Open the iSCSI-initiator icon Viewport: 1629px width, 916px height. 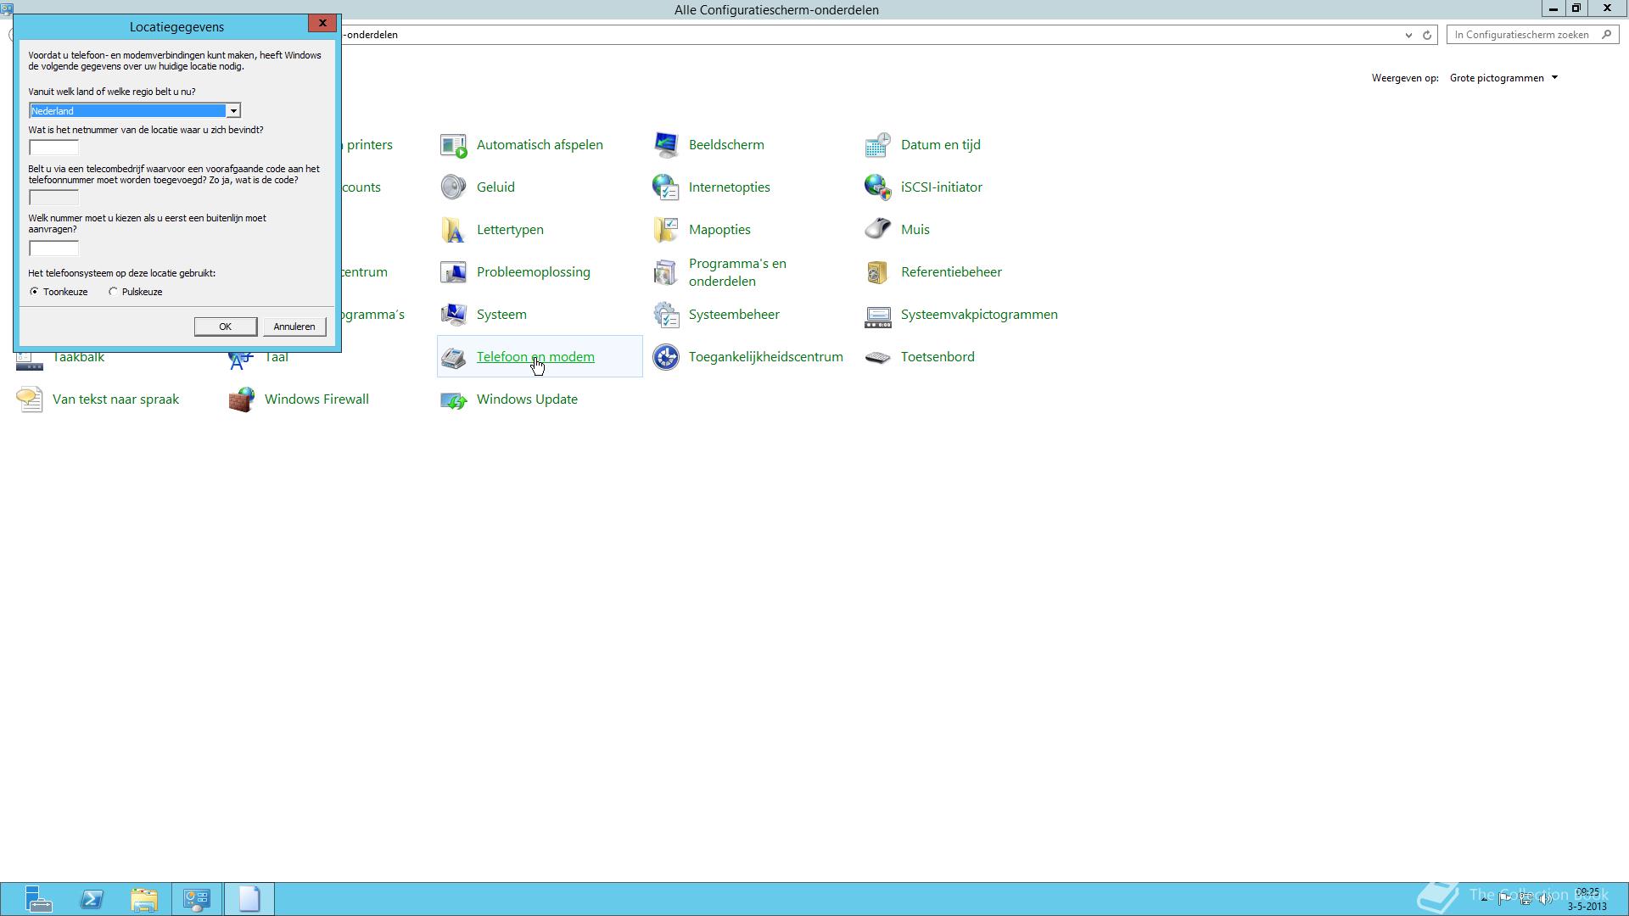(878, 187)
